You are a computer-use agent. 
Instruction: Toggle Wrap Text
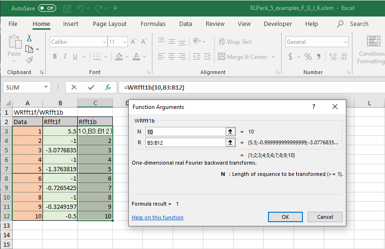235,42
